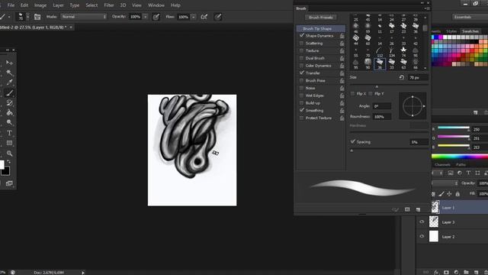The width and height of the screenshot is (488, 275).
Task: Toggle the Shape Dynamics lock icon
Action: (342, 36)
